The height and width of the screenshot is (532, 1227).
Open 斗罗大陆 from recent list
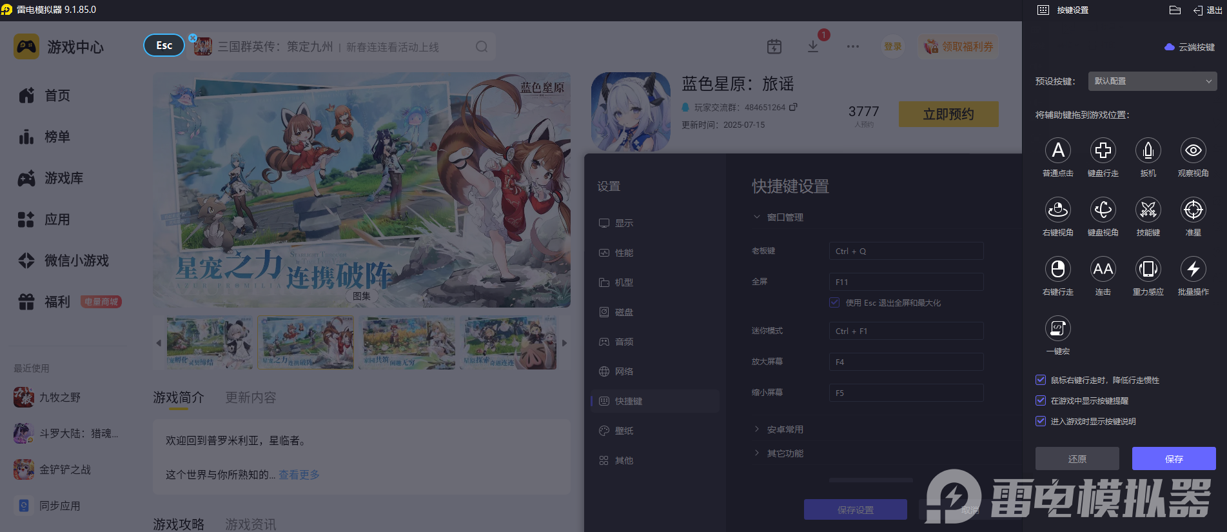[x=66, y=433]
